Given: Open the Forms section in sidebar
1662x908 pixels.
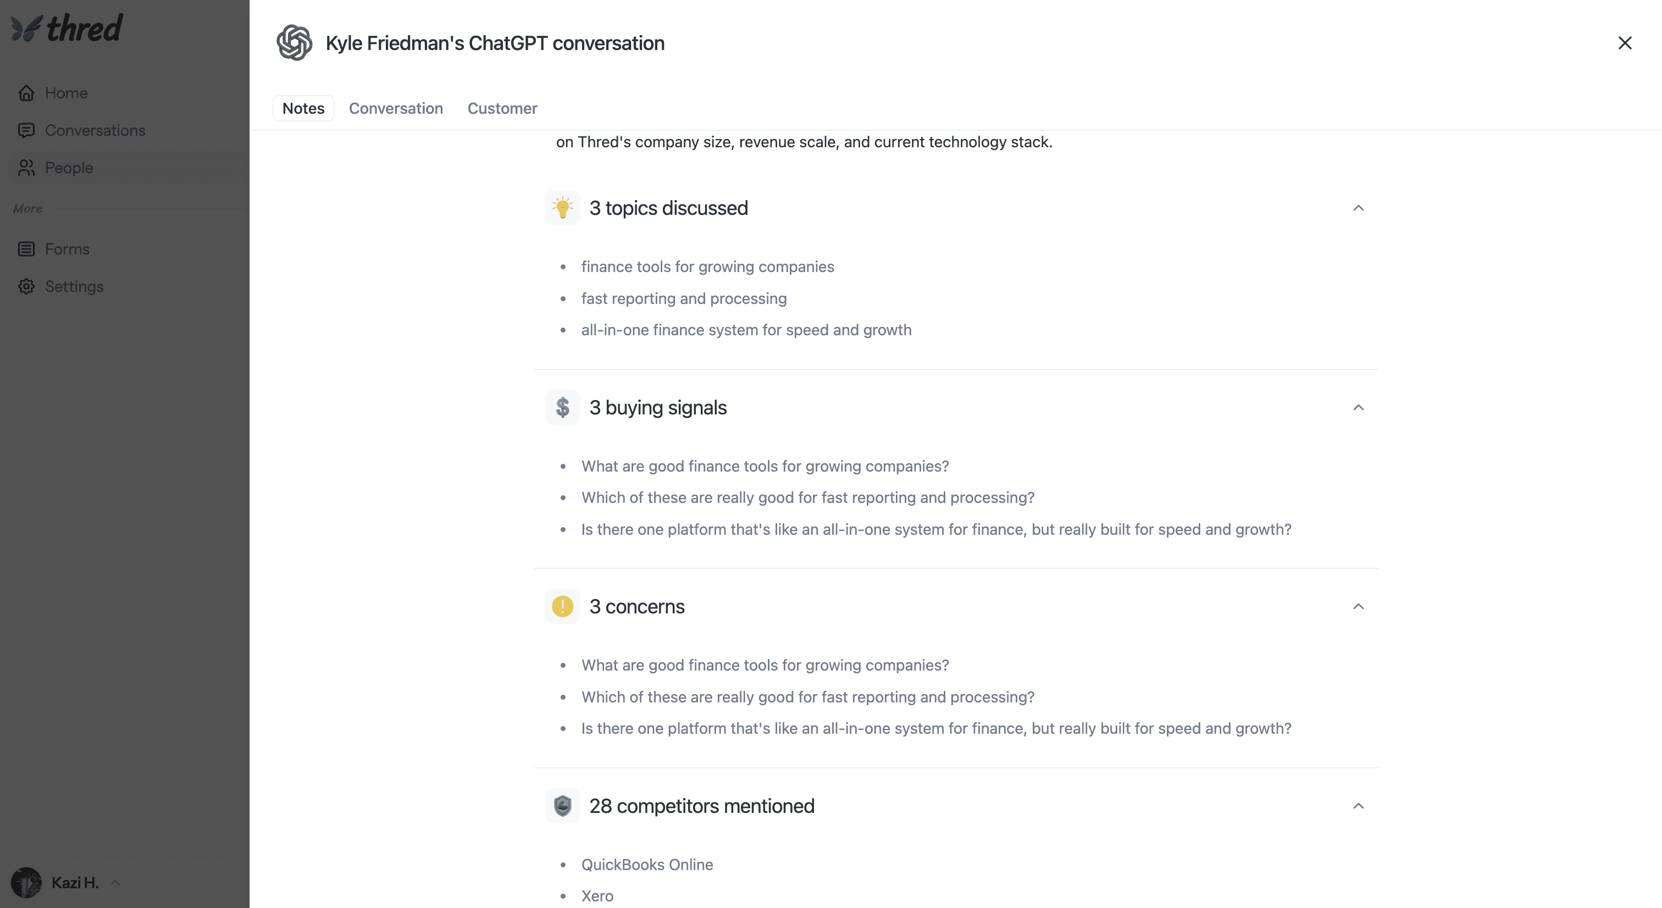Looking at the screenshot, I should pos(67,248).
